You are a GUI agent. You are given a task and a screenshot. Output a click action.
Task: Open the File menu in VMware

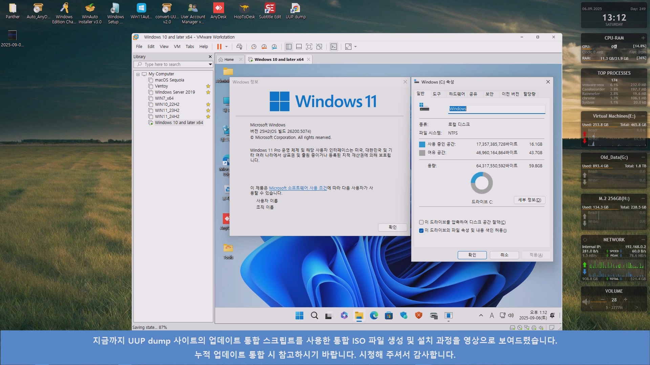pos(139,47)
